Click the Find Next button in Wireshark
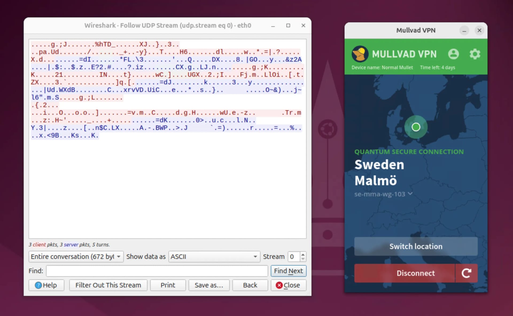Viewport: 513px width, 316px height. [x=288, y=271]
